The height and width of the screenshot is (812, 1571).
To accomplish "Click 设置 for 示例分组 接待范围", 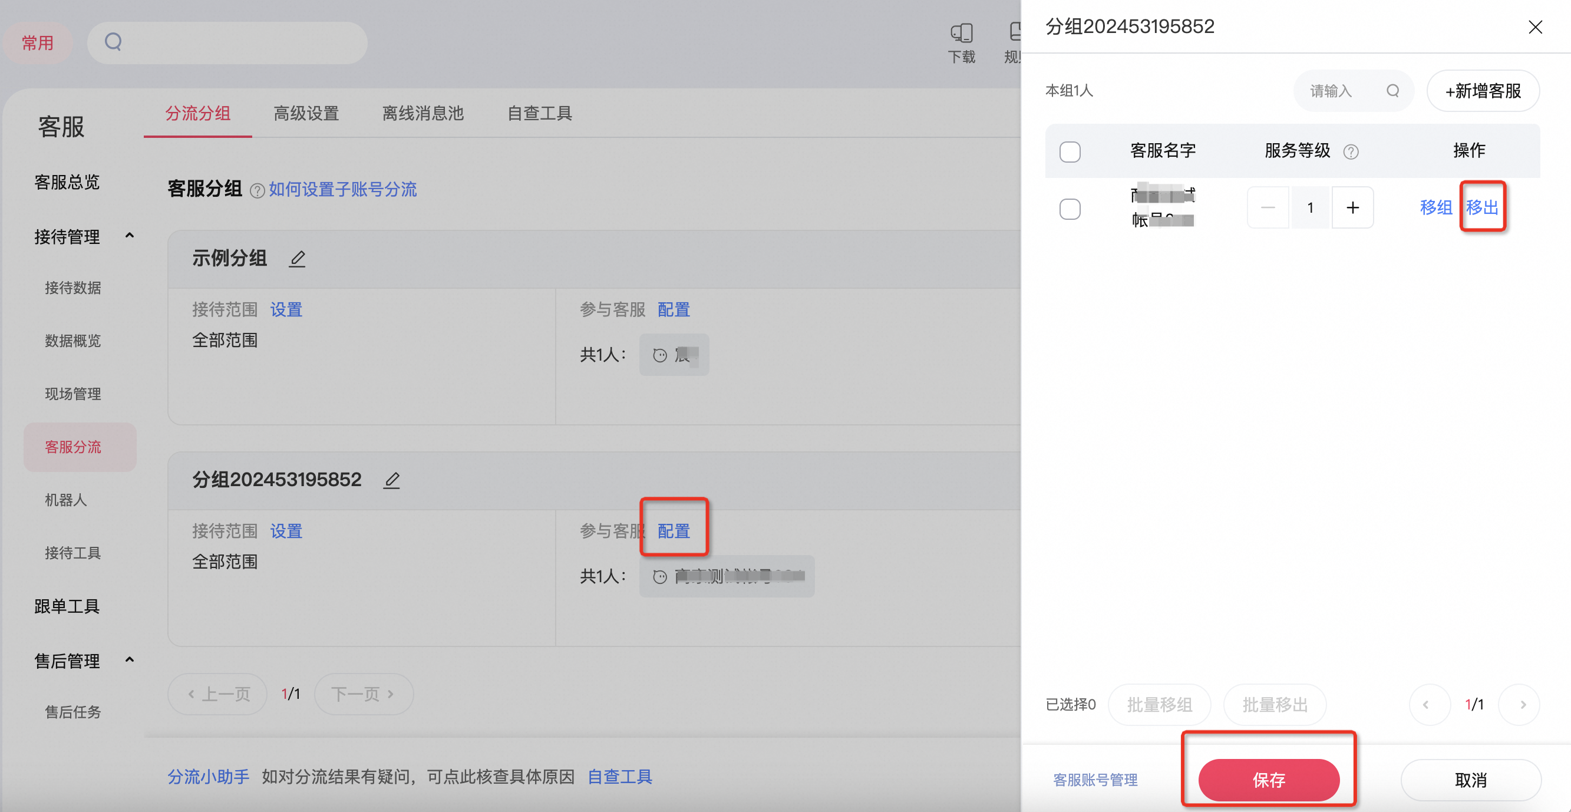I will (286, 310).
